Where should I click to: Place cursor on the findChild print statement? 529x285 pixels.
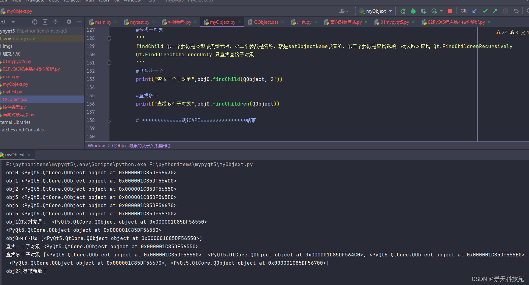pos(209,79)
